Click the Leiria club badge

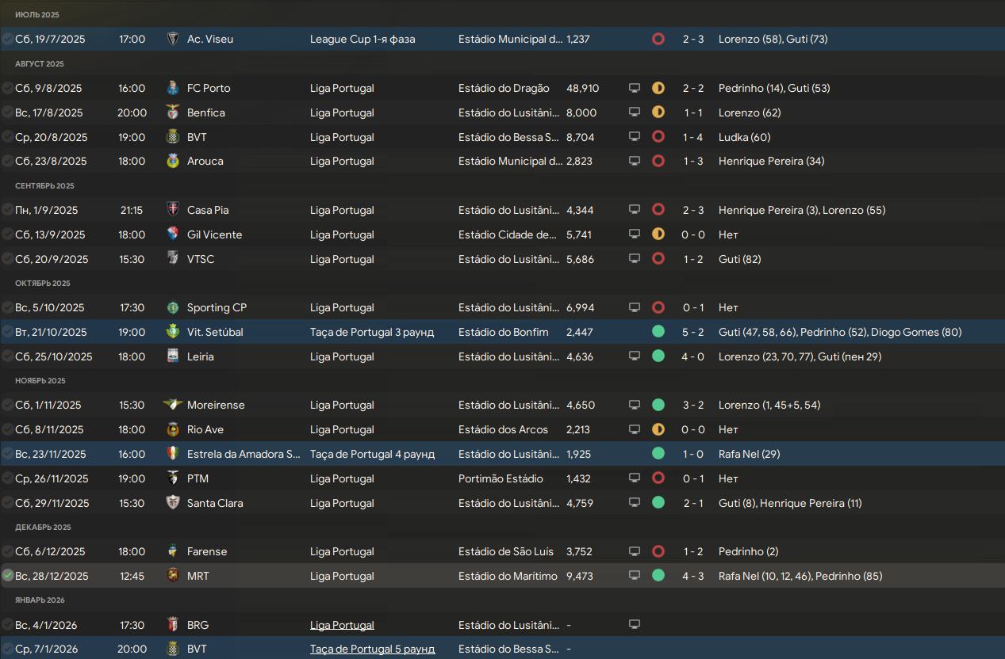(x=172, y=356)
